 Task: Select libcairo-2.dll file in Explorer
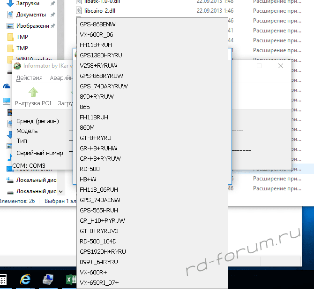(x=99, y=11)
